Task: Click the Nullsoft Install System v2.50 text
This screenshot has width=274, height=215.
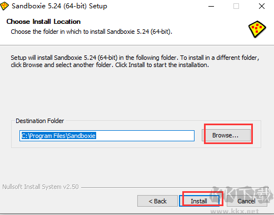Action: pyautogui.click(x=41, y=187)
